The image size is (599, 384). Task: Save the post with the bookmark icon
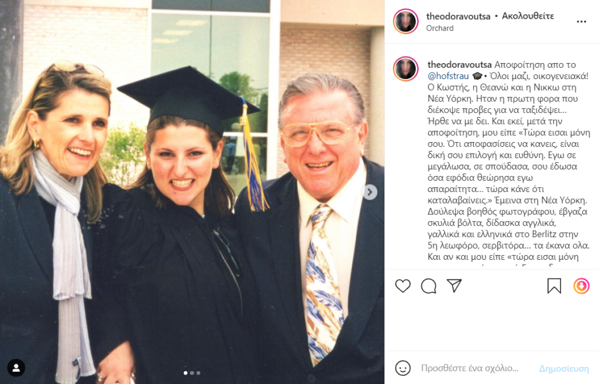point(554,286)
